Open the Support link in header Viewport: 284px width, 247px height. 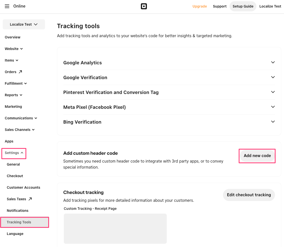220,6
